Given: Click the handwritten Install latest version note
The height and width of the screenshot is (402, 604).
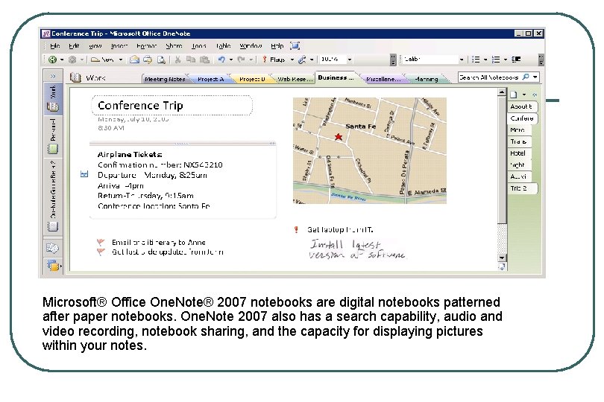Looking at the screenshot, I should coord(357,249).
